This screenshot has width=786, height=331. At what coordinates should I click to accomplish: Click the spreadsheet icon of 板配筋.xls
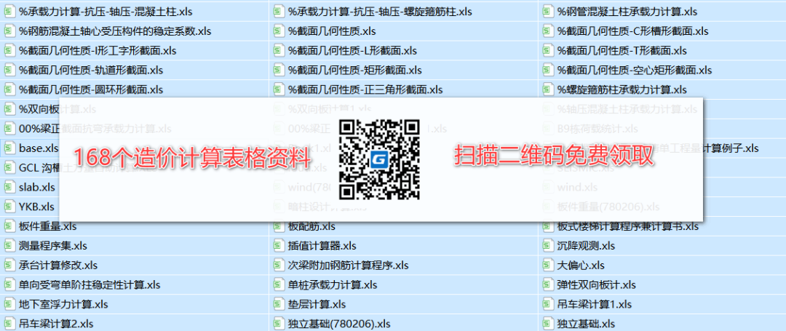click(x=279, y=226)
